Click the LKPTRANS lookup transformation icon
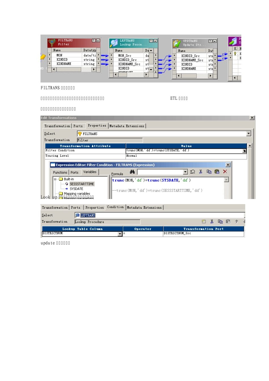 [114, 43]
